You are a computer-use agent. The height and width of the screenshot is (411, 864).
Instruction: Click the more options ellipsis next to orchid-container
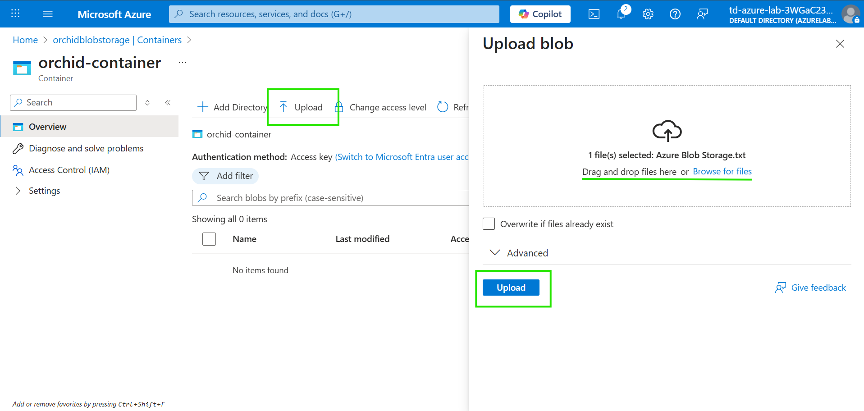click(x=183, y=63)
